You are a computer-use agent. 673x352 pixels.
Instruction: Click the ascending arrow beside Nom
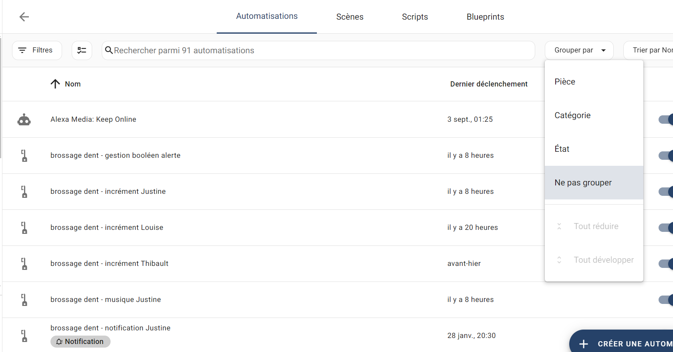point(55,84)
